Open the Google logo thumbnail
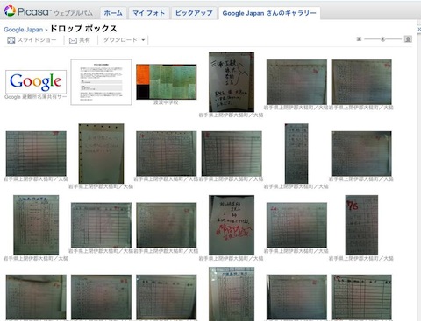Screen dimensions: 421x321 pos(36,82)
